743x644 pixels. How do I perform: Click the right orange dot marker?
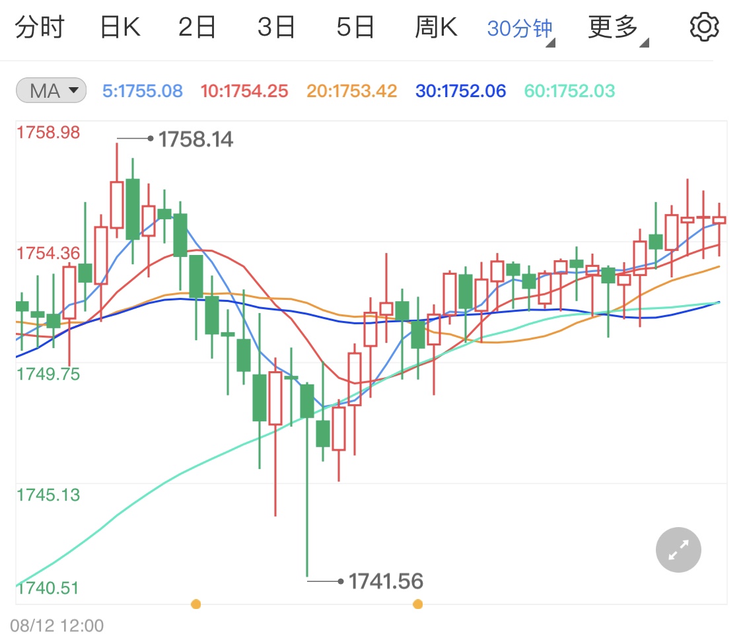point(417,603)
